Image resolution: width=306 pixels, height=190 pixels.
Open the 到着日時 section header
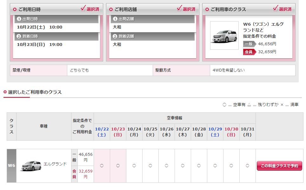click(x=57, y=36)
